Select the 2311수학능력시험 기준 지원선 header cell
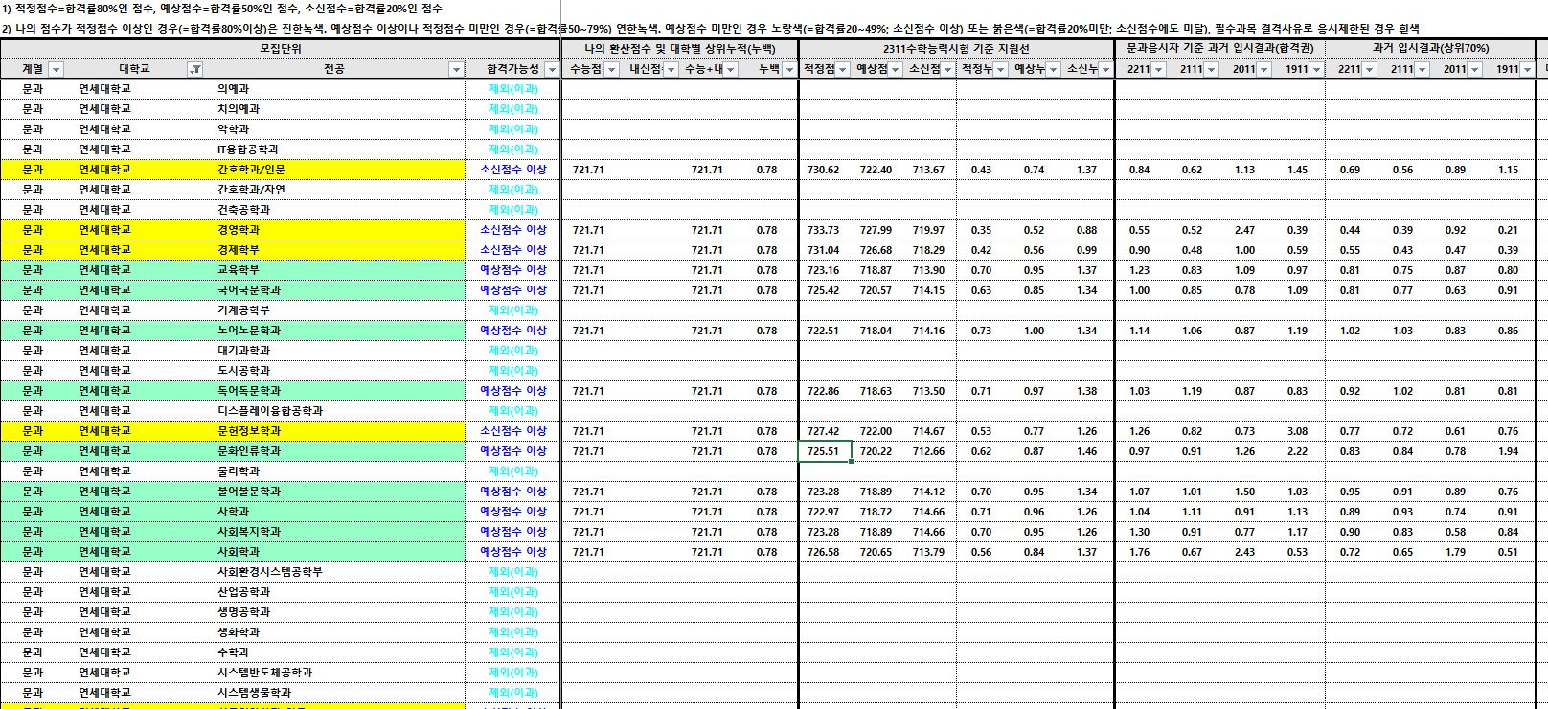 [956, 48]
